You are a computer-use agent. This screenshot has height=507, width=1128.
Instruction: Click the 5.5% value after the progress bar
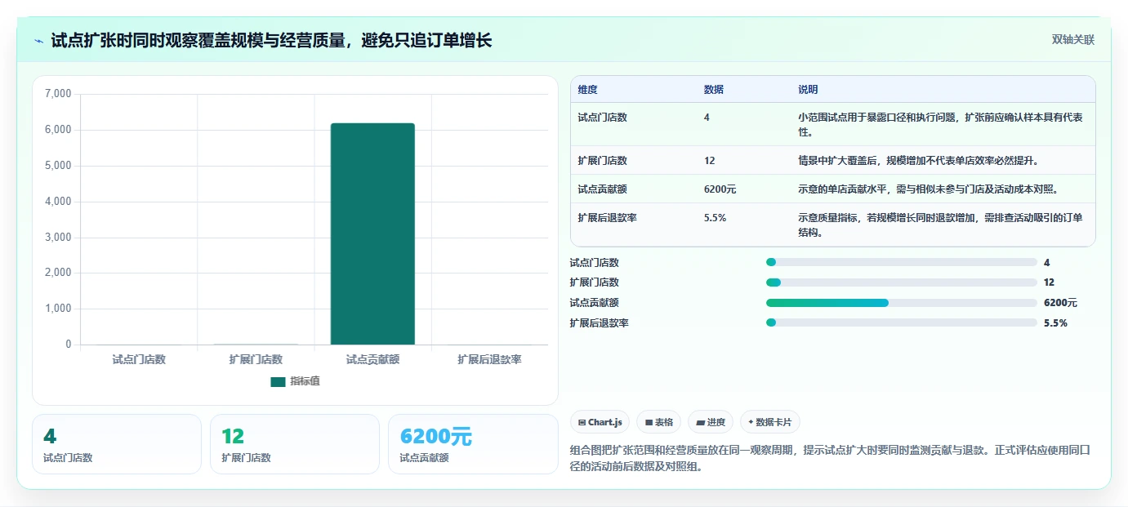1055,322
